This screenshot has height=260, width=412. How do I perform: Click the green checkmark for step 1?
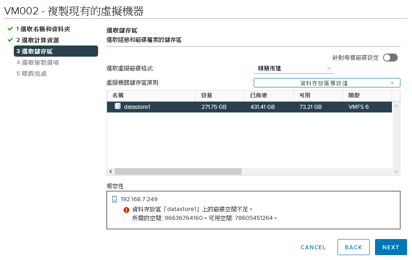pyautogui.click(x=10, y=29)
